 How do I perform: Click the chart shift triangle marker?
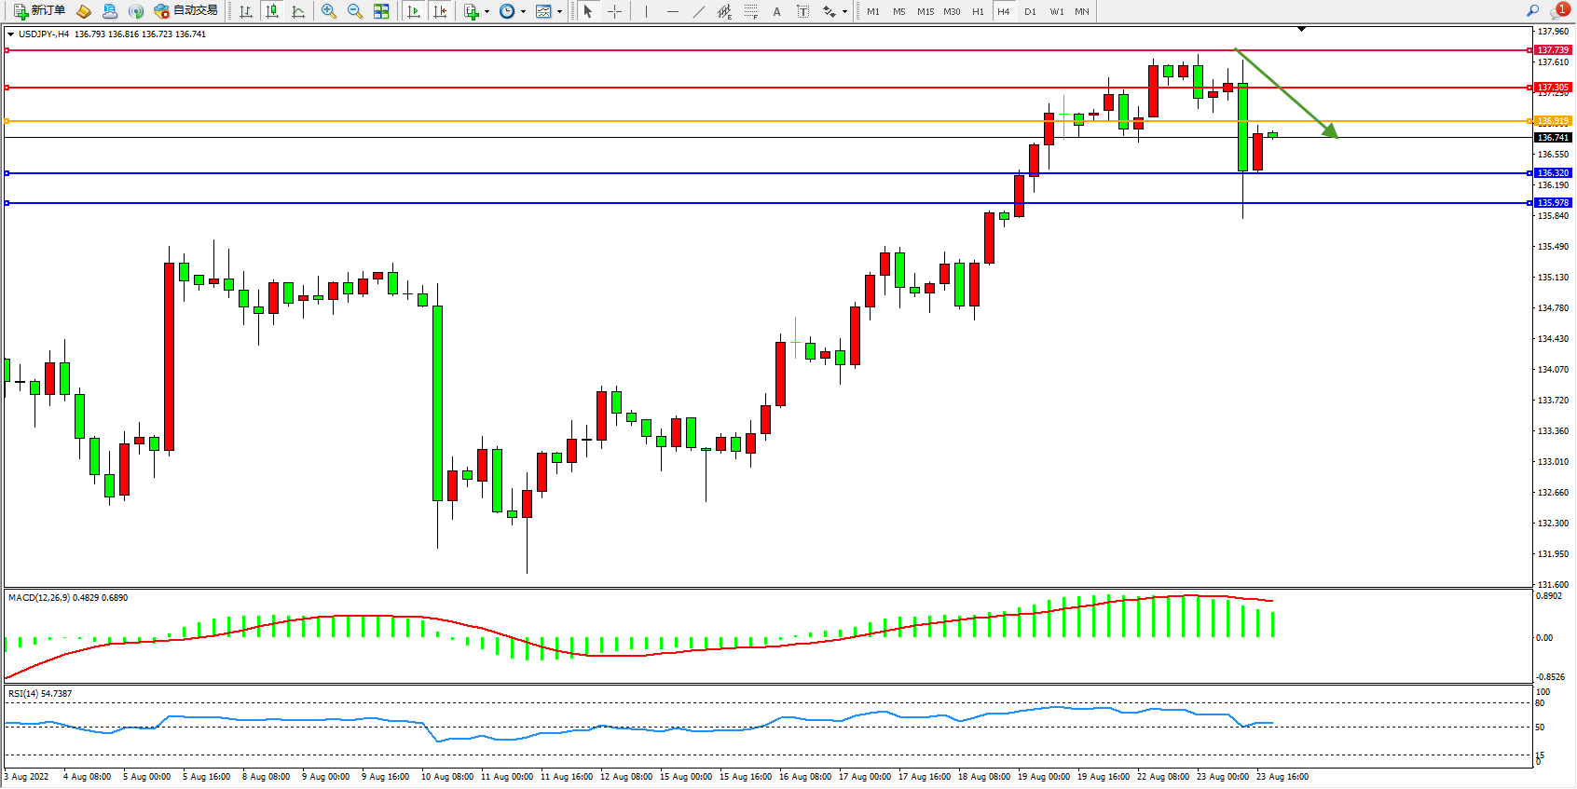[x=1301, y=30]
